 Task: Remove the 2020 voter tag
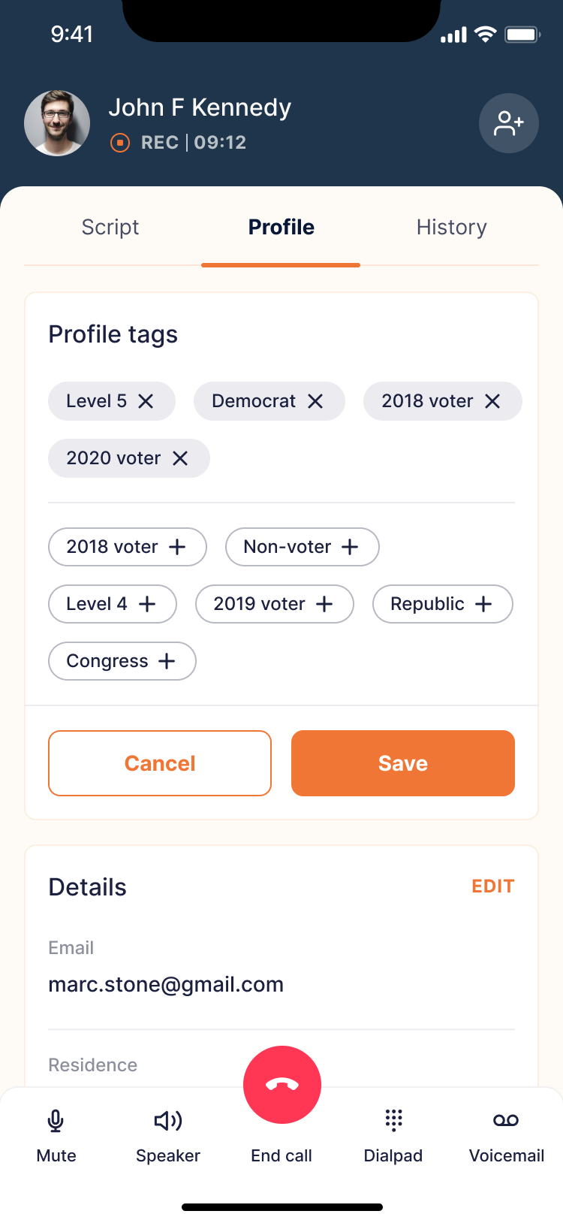pos(180,458)
